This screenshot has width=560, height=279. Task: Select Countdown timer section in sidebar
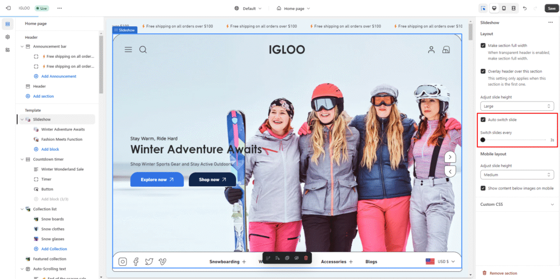(48, 159)
